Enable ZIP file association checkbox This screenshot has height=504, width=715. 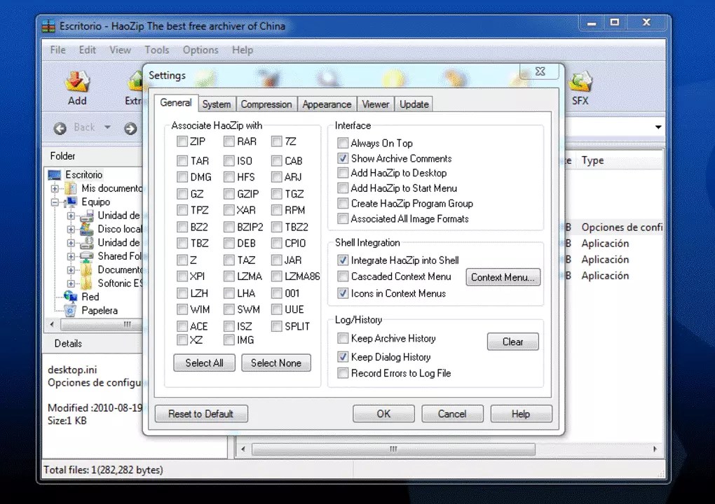pos(182,141)
